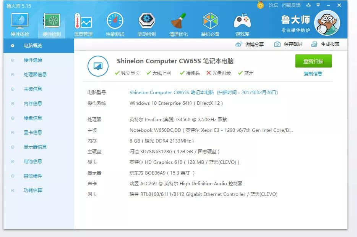
Task: Click the 复制信息 copy info link
Action: click(x=313, y=74)
